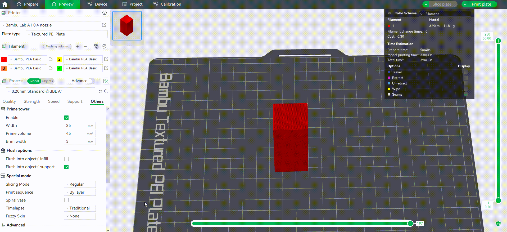Open the Slicing Mode dropdown

80,184
